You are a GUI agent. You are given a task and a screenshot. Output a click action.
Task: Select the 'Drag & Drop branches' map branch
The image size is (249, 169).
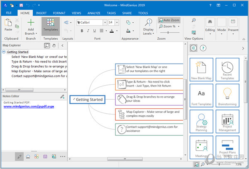pos(149,99)
